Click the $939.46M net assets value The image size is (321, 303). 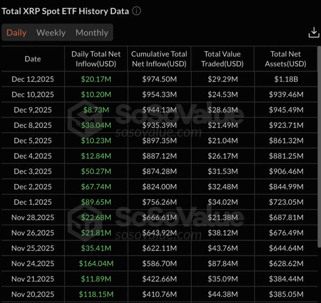point(286,94)
